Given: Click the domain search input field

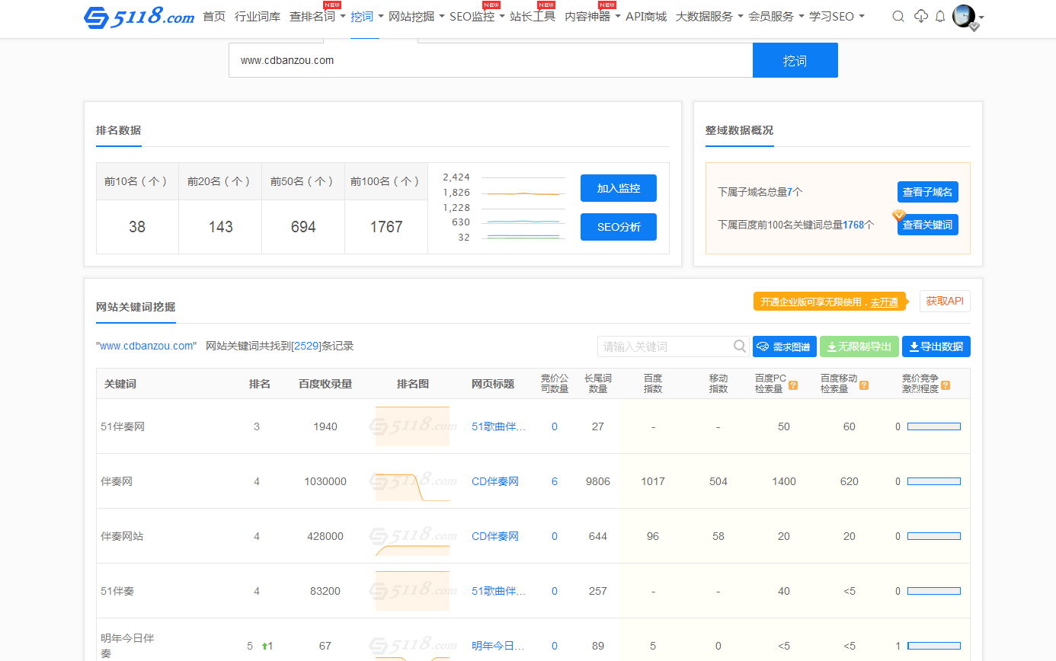Looking at the screenshot, I should [x=491, y=60].
